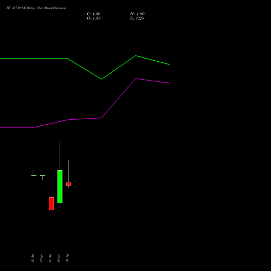Click the ITC 337.50 CE chart title
The width and height of the screenshot is (271, 271).
coord(36,8)
